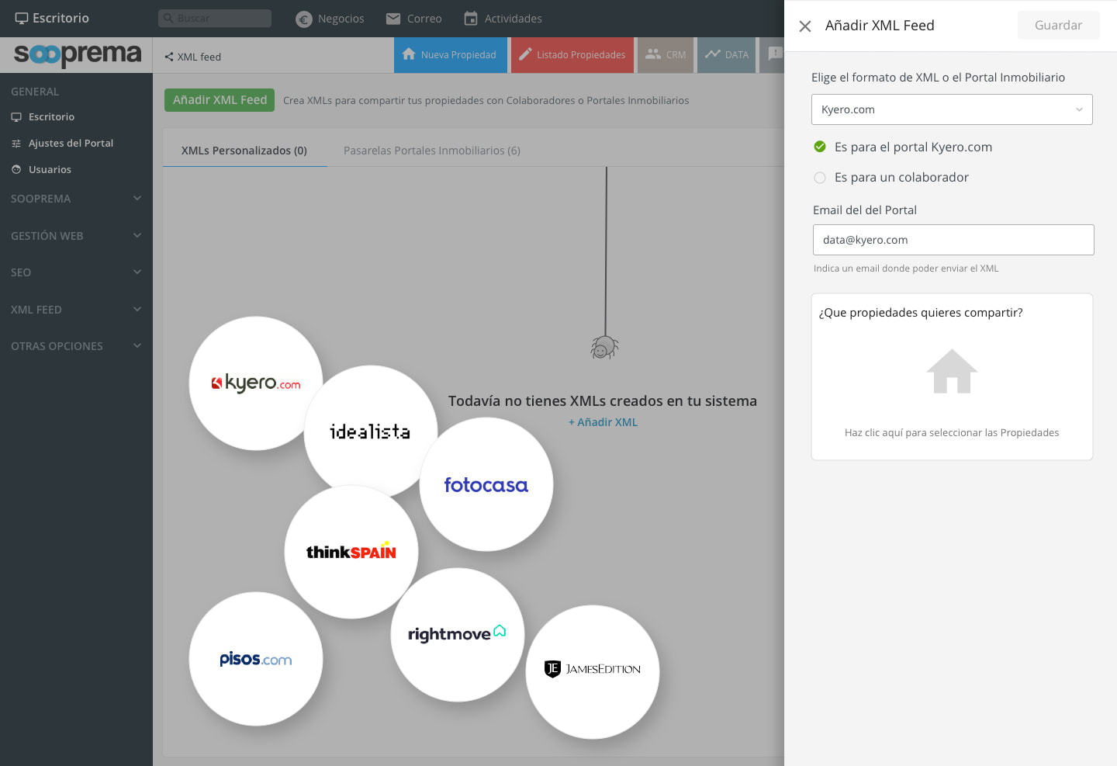Open Listado Propiedades pencil icon
Image resolution: width=1117 pixels, height=766 pixels.
coord(525,54)
